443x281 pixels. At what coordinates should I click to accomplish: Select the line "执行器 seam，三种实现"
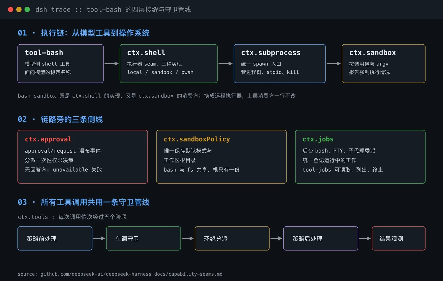154,64
